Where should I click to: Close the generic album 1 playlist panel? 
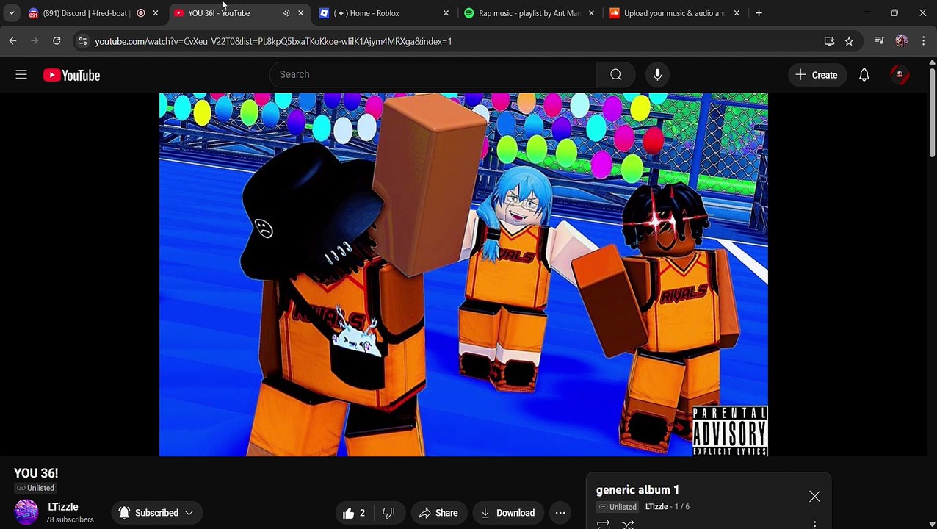coord(814,497)
